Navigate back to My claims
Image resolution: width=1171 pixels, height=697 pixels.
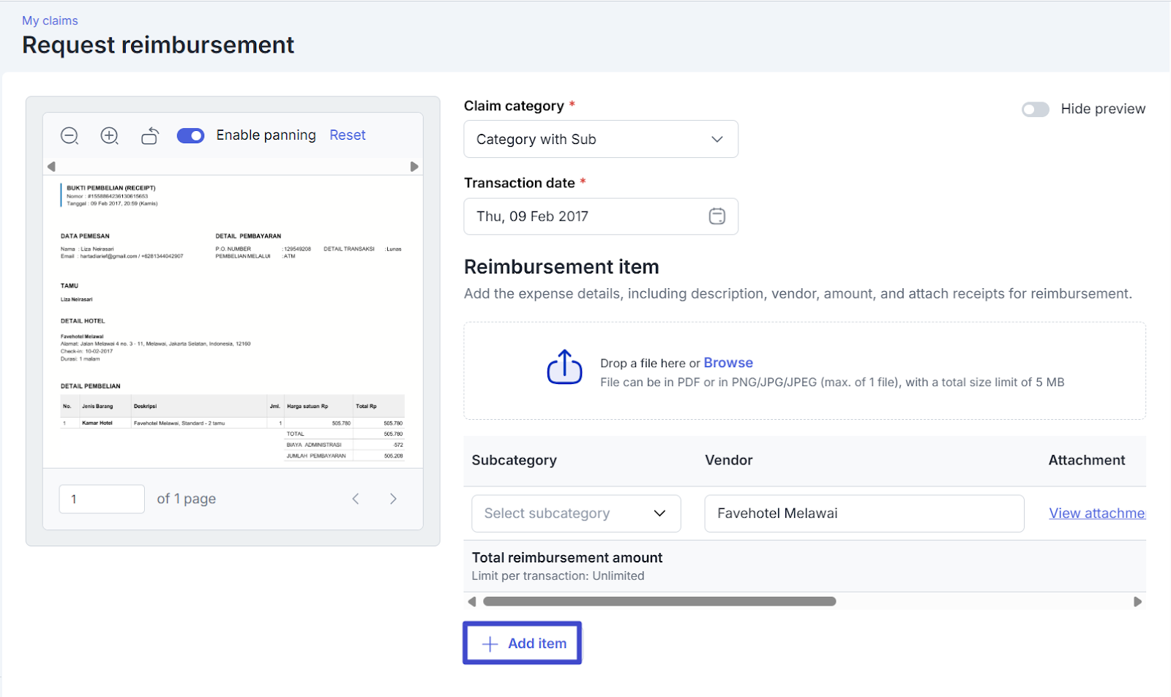coord(50,20)
